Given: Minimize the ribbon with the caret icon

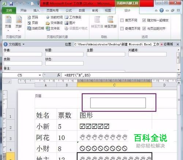Looking at the screenshot, I should point(156,11).
